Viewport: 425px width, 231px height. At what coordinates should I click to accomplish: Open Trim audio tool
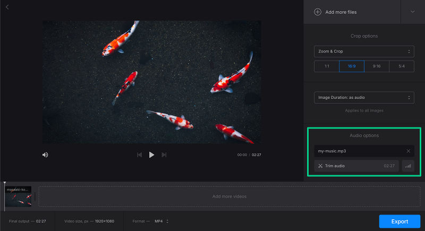(356, 166)
